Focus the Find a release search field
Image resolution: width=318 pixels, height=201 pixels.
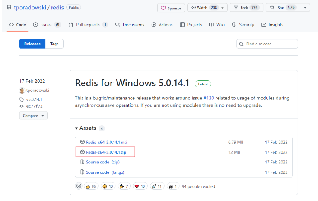tap(267, 44)
